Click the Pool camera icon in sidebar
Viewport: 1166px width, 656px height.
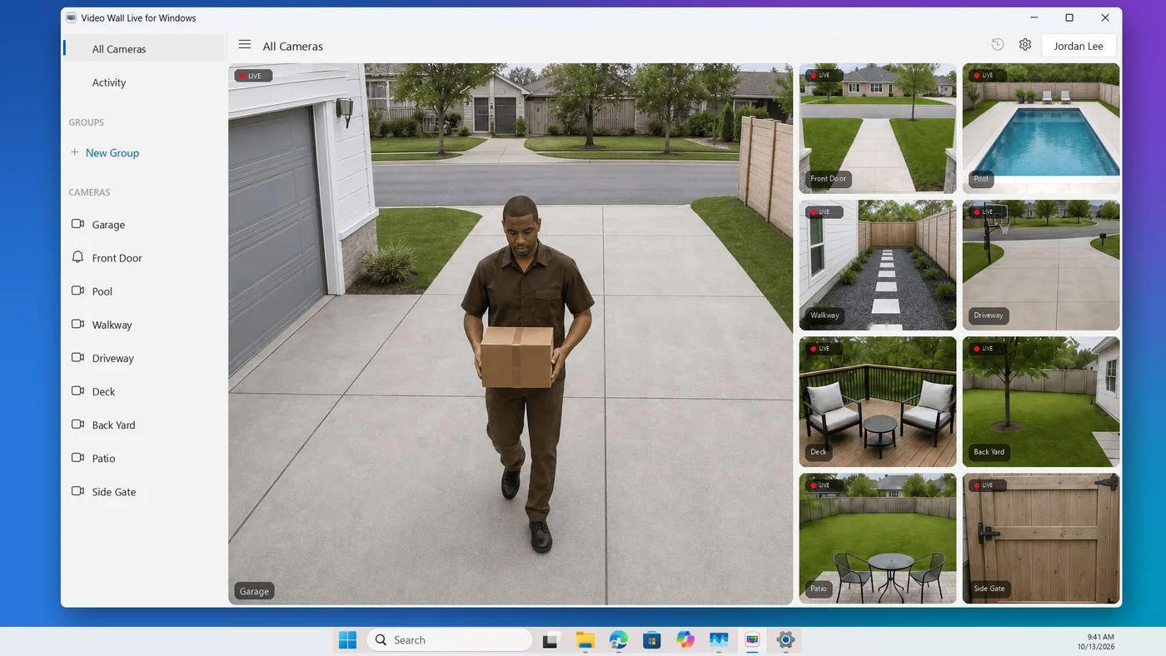[77, 291]
